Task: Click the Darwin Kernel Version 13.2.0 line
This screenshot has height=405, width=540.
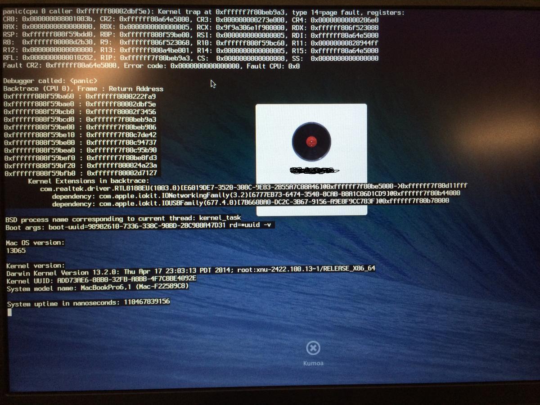Action: tap(190, 269)
